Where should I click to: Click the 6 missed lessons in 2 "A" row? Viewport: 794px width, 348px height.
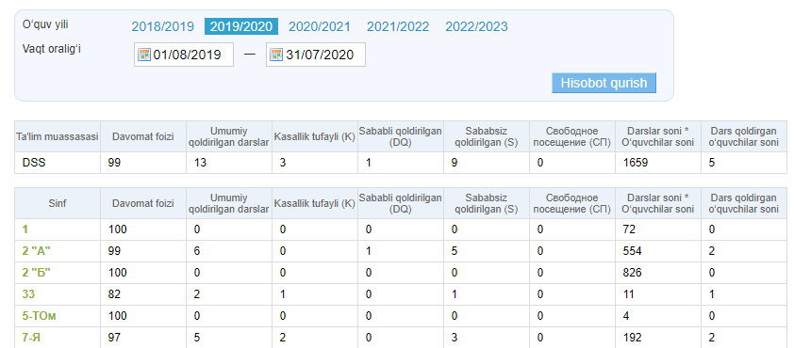tap(197, 251)
